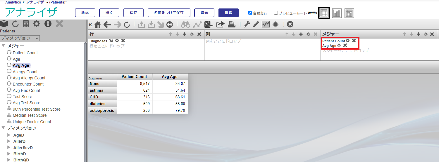Viewport: 439px width, 162px height.
Task: Click the calculator icon in left panel
Action: (26, 24)
